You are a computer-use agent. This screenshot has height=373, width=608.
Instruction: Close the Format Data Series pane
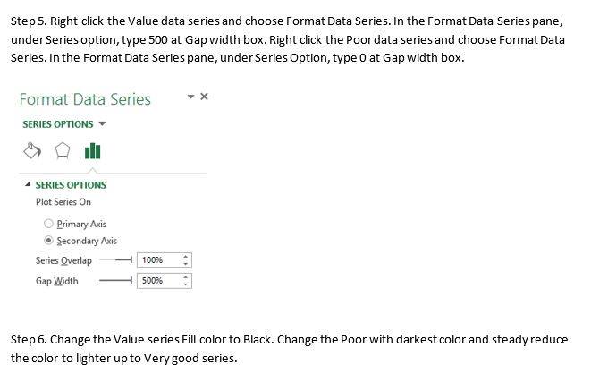[x=204, y=97]
